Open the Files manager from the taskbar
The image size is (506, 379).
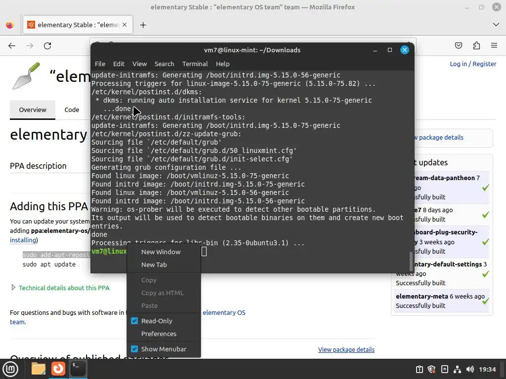38,369
